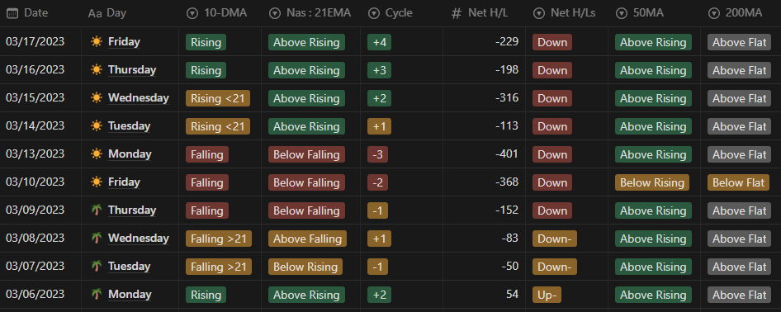Click the Down- tag for 03/08/2023

coord(554,239)
